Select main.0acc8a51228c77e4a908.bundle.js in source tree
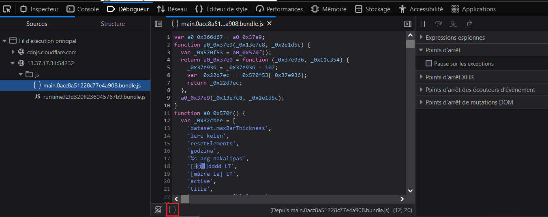The height and width of the screenshot is (217, 548). [x=75, y=85]
